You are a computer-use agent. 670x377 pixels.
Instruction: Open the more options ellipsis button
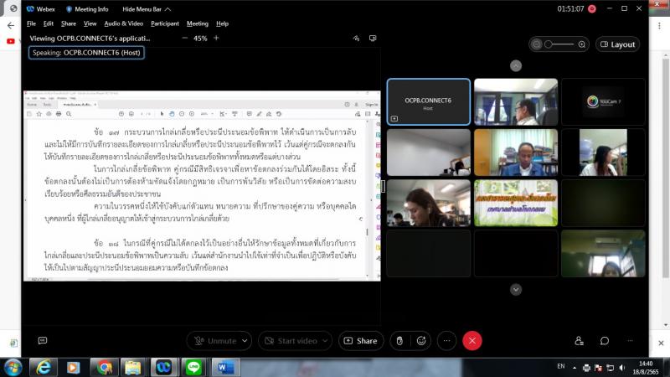(x=447, y=341)
